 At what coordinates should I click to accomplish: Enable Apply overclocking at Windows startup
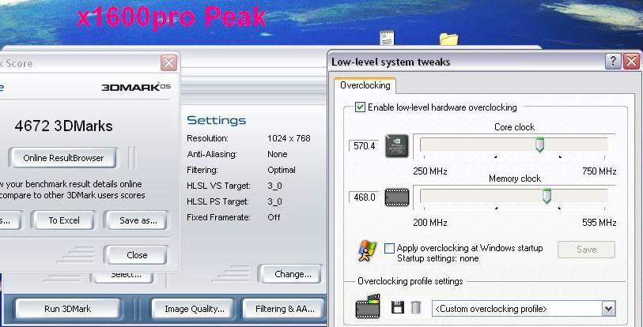point(390,248)
